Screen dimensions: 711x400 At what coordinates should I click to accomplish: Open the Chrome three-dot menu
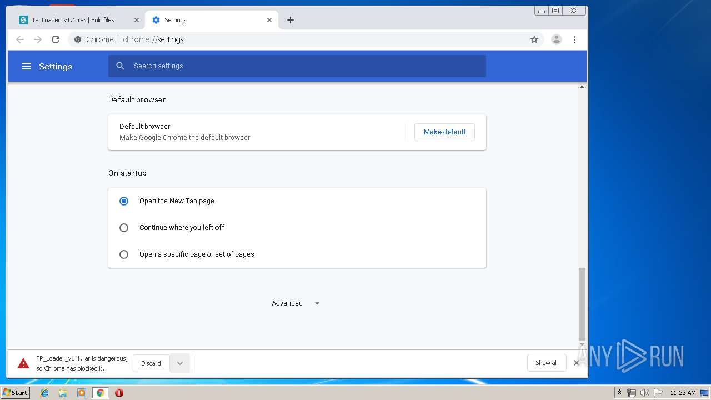[574, 39]
